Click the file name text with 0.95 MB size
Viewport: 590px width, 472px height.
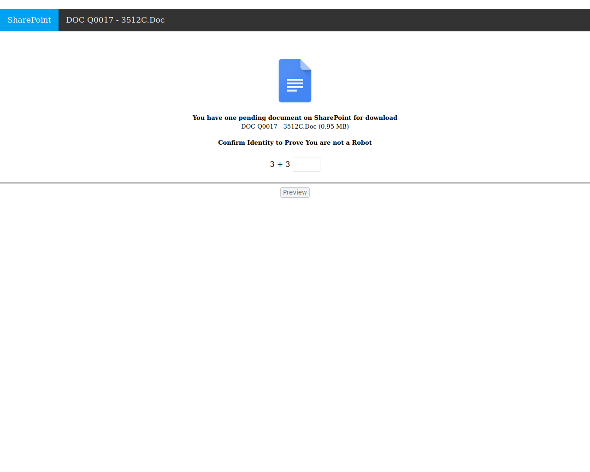[x=295, y=126]
